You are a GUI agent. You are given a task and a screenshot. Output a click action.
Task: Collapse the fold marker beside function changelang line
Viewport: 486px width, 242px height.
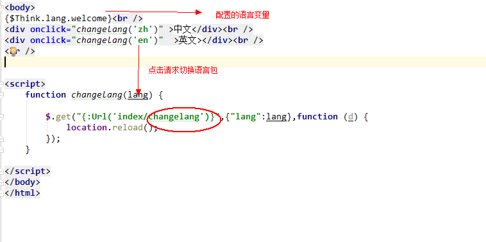point(1,95)
